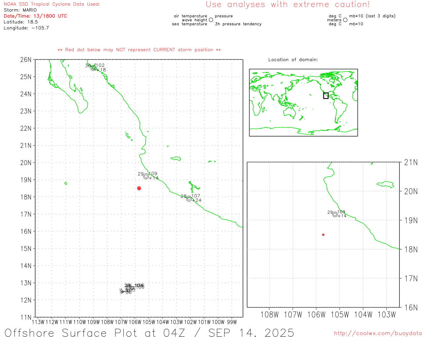Click the +24 pressure tendency value

[x=196, y=200]
